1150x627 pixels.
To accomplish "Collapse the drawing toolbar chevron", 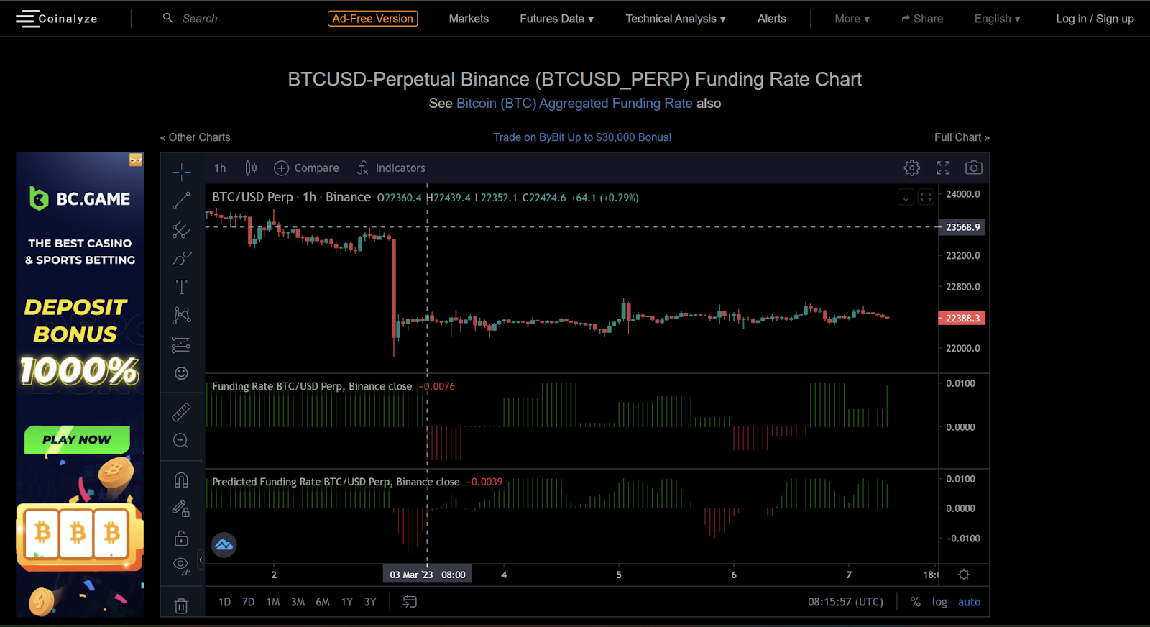I will tap(201, 559).
